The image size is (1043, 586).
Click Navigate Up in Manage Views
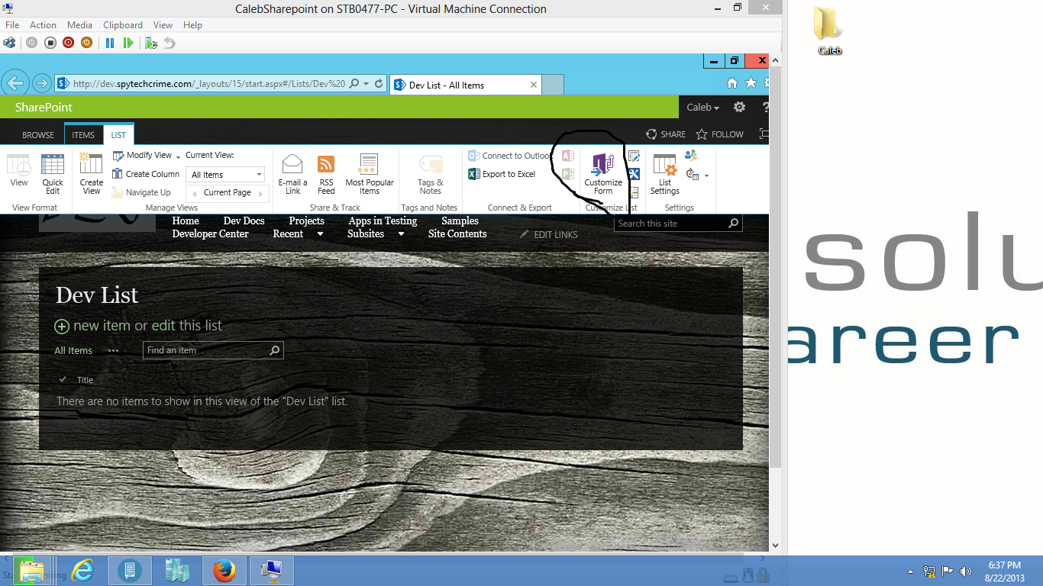(x=141, y=192)
